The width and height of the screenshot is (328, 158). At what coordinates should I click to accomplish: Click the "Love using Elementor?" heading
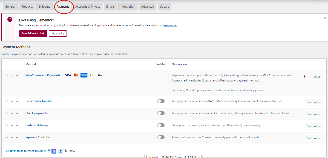[37, 20]
